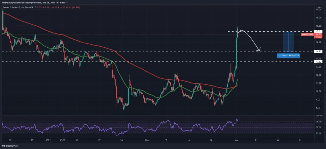Viewport: 326px width, 149px height.
Task: Click the current price 16.97 label
Action: click(319, 34)
